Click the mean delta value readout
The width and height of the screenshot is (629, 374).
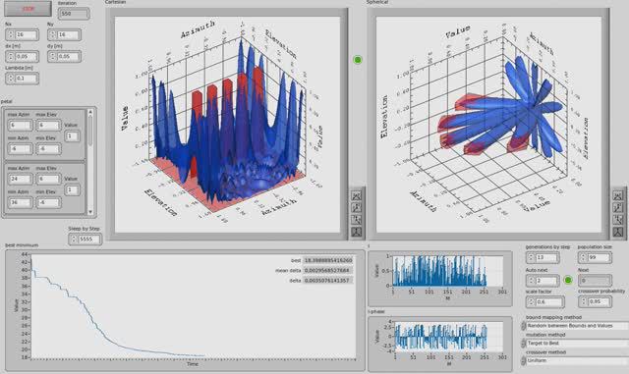(328, 271)
